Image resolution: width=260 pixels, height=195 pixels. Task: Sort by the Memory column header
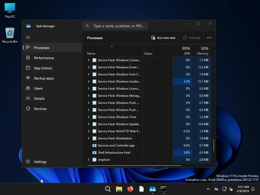[x=201, y=51]
